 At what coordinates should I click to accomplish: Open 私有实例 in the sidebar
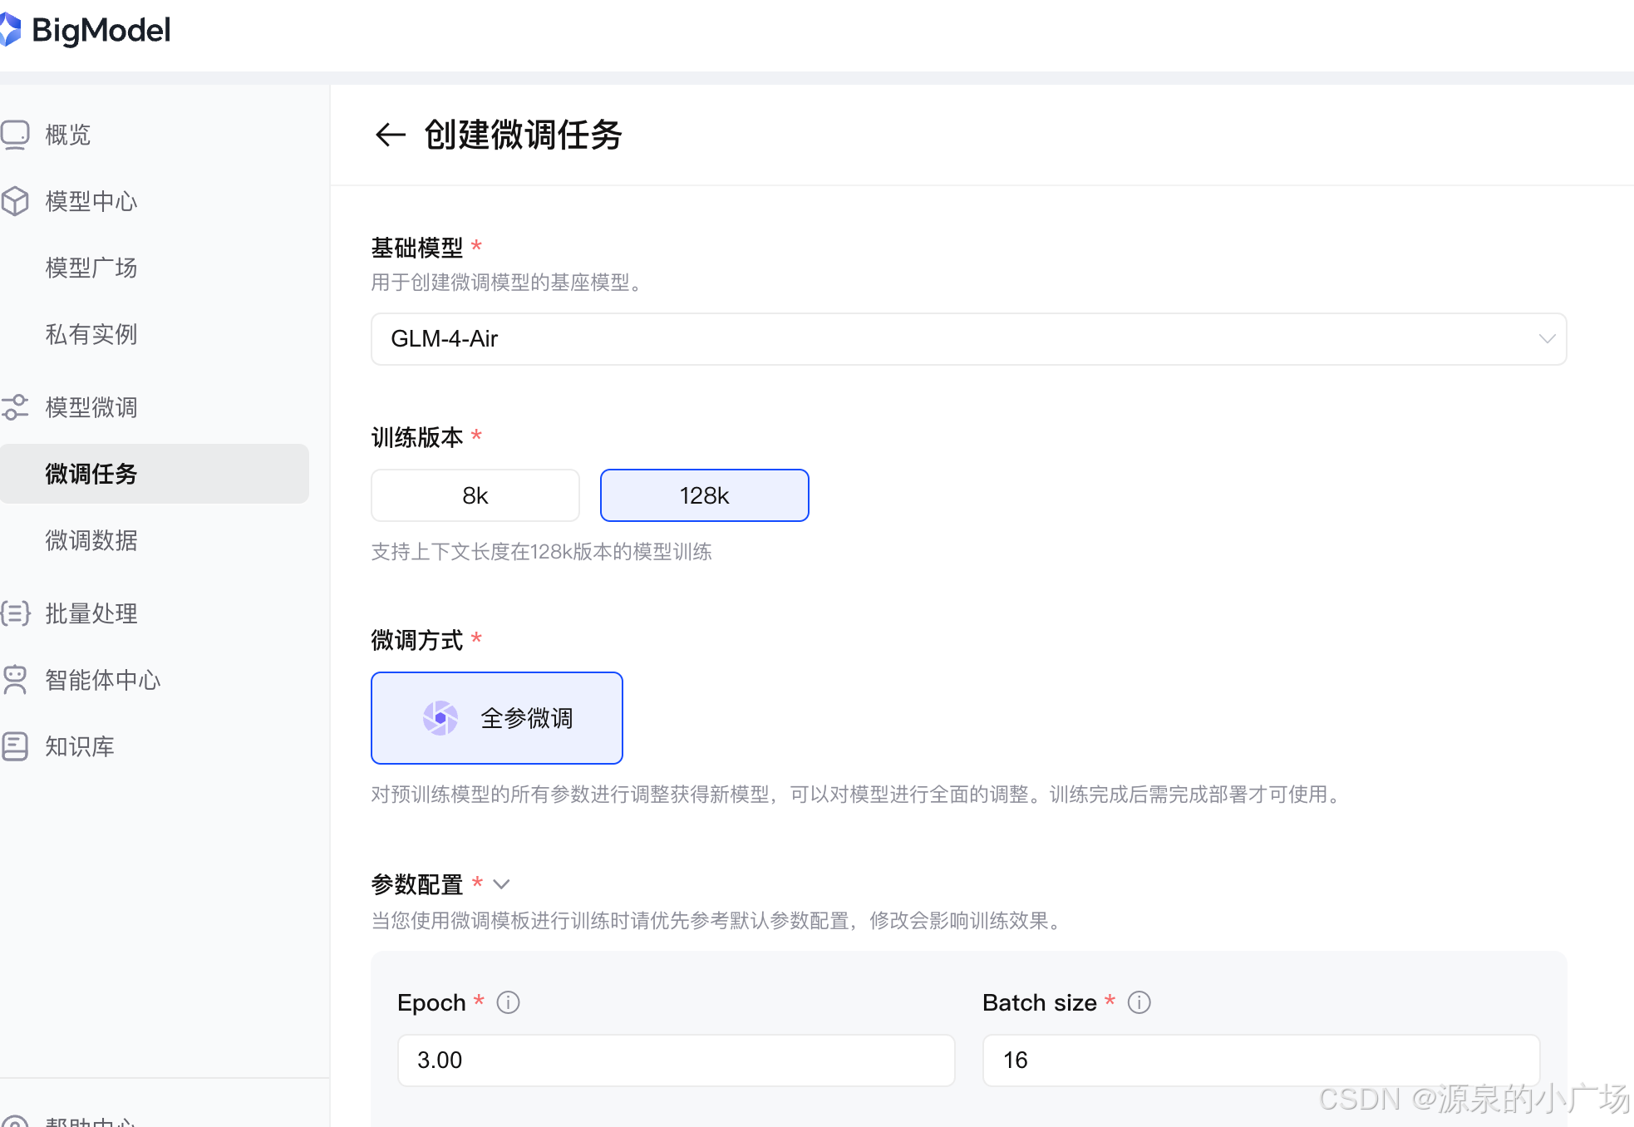coord(91,334)
